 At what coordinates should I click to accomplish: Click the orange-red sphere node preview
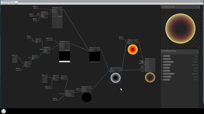(133, 49)
